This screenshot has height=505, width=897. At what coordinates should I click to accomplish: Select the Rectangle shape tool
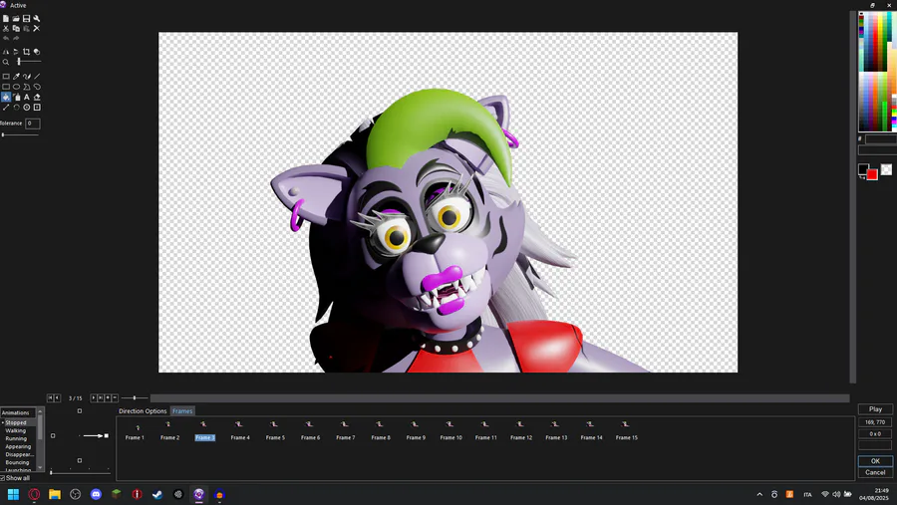click(x=6, y=87)
